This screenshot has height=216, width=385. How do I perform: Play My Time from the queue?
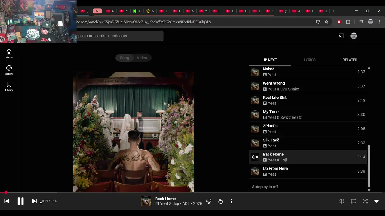click(308, 115)
